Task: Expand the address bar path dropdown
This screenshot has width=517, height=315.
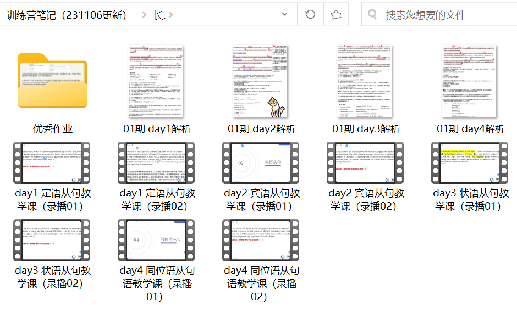Action: tap(284, 15)
